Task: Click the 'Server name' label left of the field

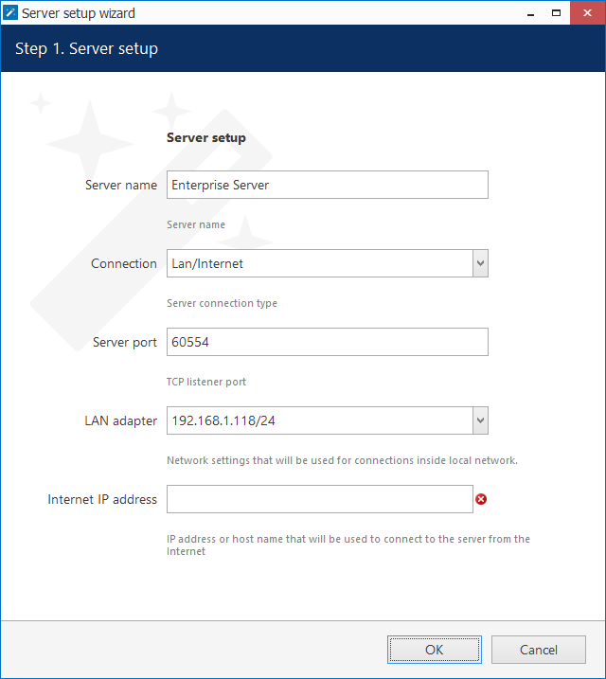Action: coord(121,185)
